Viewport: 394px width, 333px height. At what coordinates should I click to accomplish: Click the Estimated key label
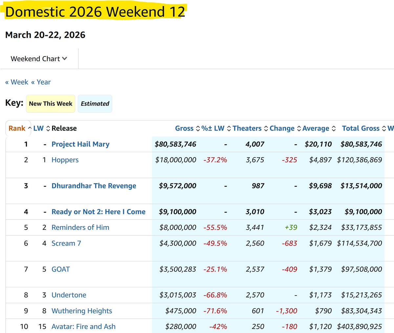tap(95, 104)
